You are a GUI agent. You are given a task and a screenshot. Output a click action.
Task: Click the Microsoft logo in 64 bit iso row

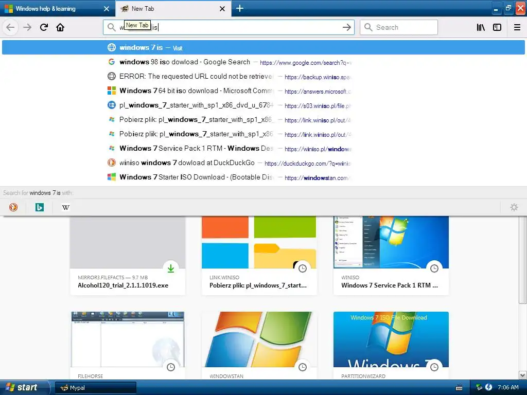pyautogui.click(x=112, y=91)
